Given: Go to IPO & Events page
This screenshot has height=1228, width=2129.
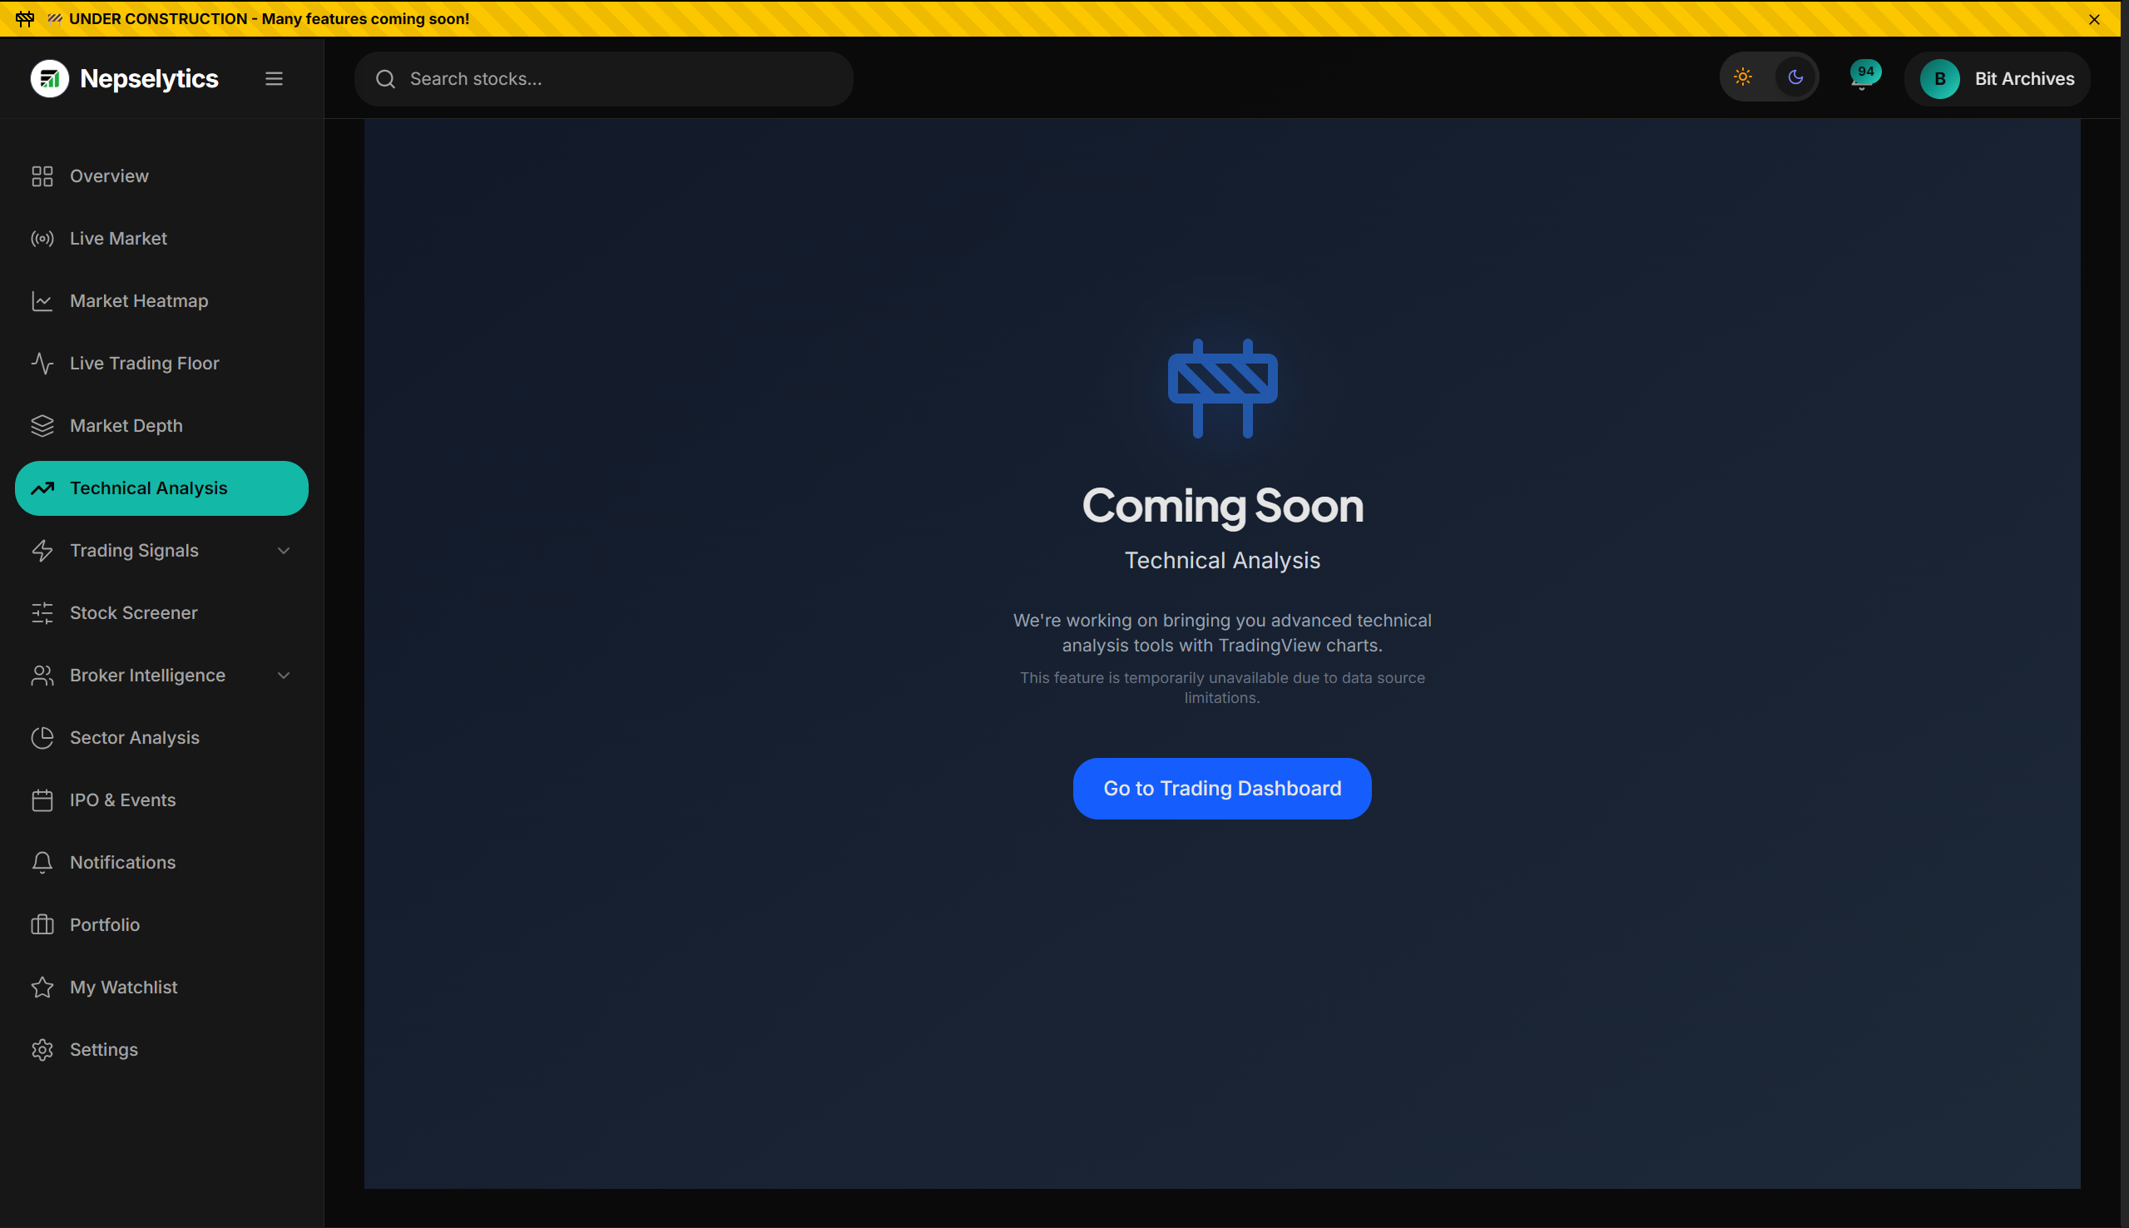Looking at the screenshot, I should coord(123,800).
